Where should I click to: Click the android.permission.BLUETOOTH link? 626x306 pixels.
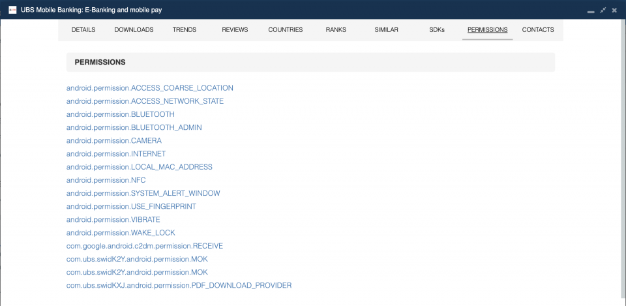(121, 114)
